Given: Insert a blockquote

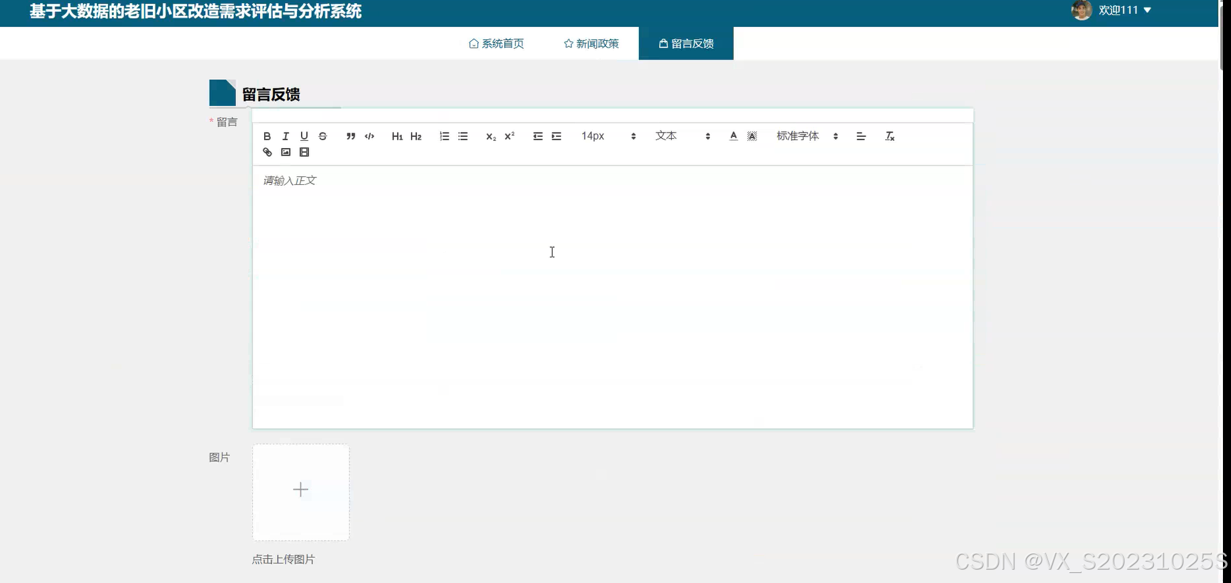Looking at the screenshot, I should click(x=351, y=136).
